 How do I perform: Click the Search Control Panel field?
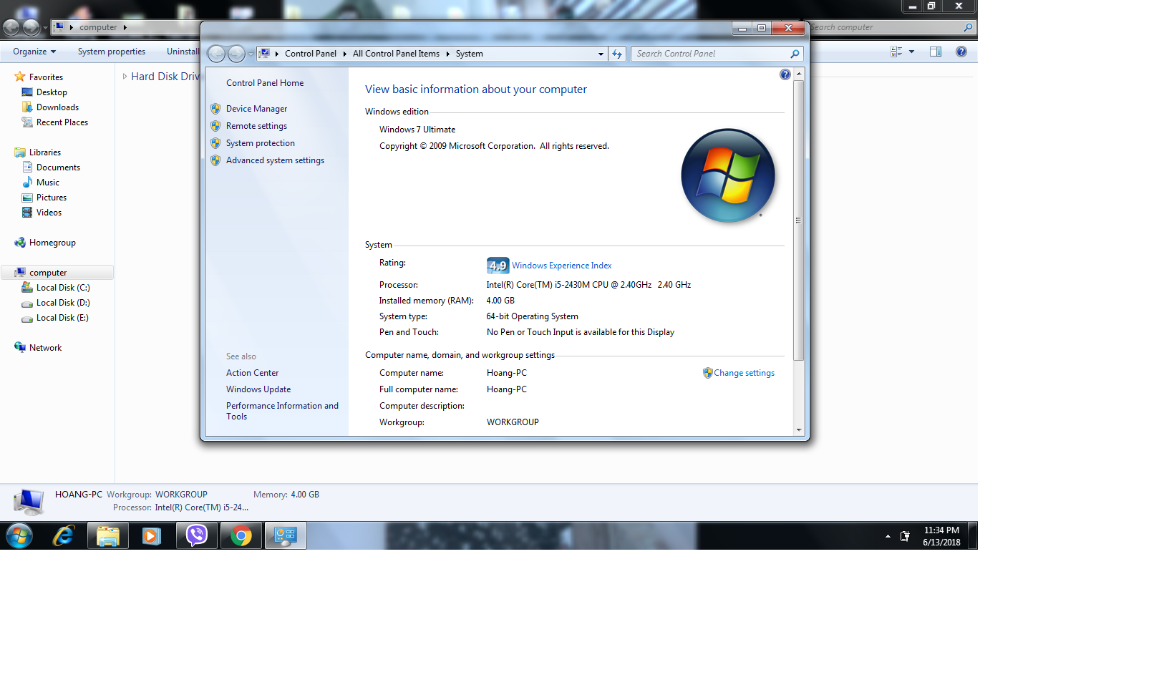712,54
